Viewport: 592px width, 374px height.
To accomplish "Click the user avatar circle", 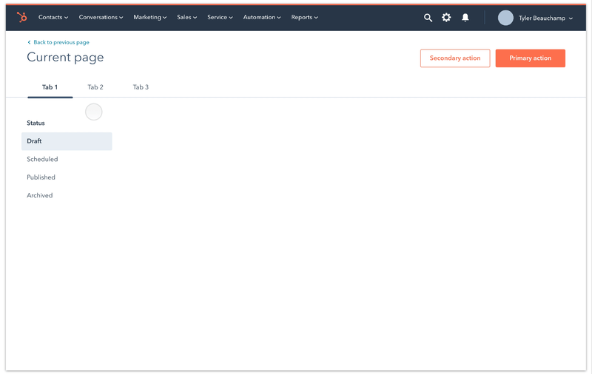I will (505, 18).
